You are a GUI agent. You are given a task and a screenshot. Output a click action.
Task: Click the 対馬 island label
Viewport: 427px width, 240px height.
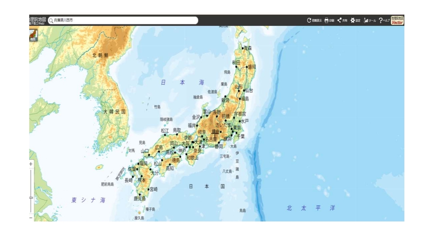tap(132, 151)
